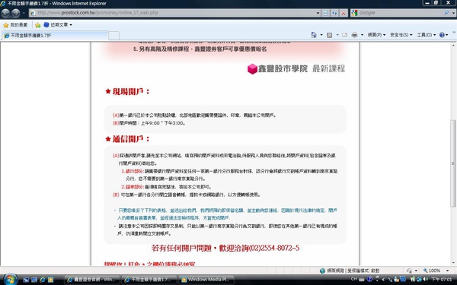
Task: Open the Home button dropdown arrow
Action: click(321, 35)
